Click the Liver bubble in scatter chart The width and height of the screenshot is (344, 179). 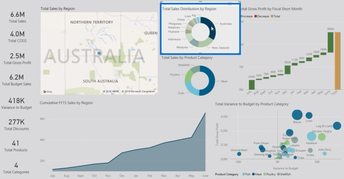(309, 115)
